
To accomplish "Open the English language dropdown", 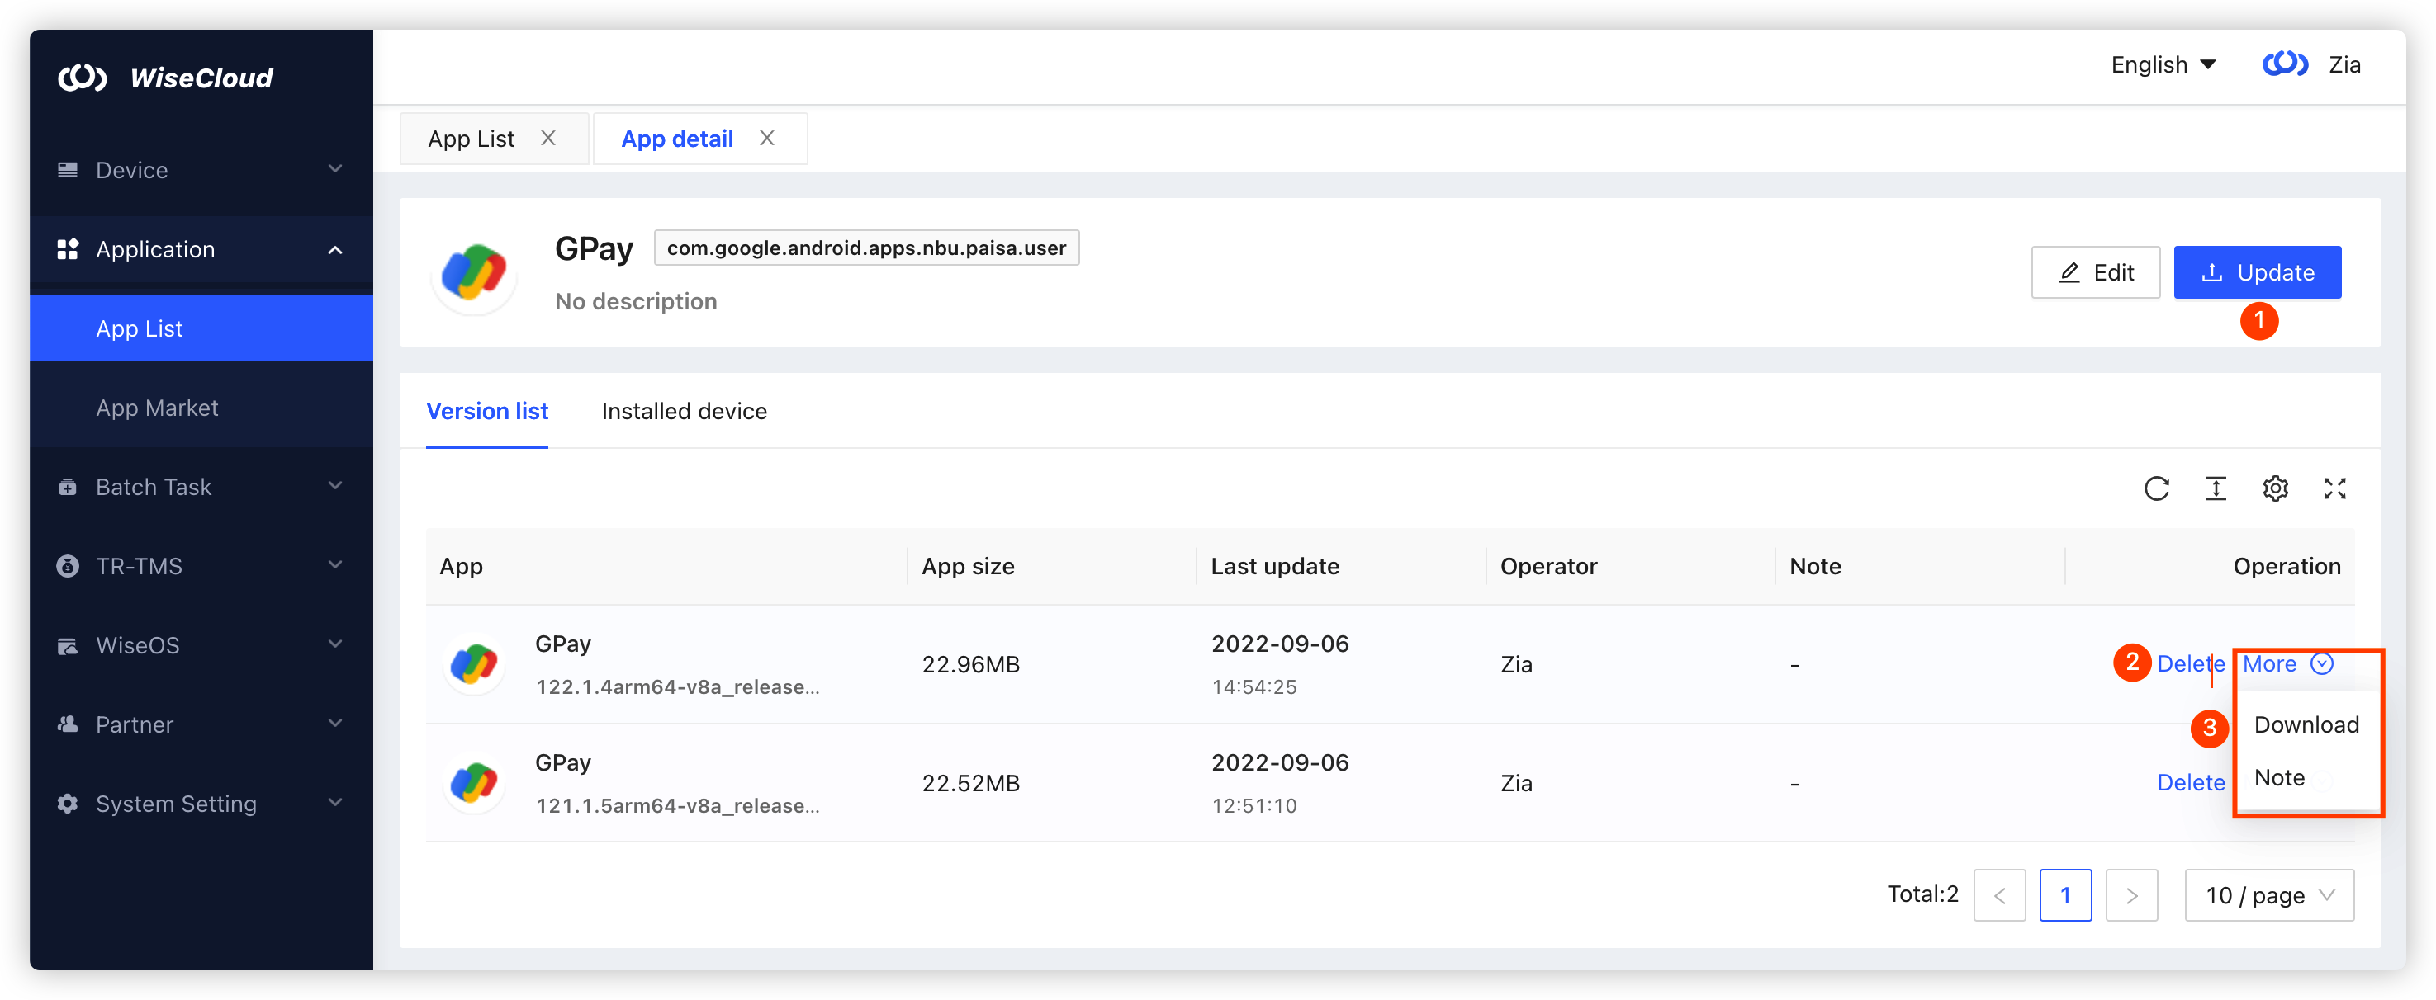I will click(x=2163, y=64).
